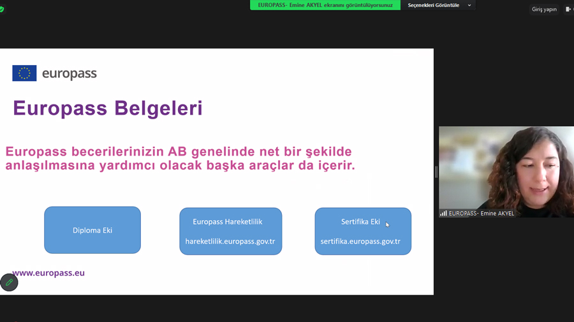The width and height of the screenshot is (574, 322).
Task: Click the Diploma Eki box
Action: [x=92, y=230]
